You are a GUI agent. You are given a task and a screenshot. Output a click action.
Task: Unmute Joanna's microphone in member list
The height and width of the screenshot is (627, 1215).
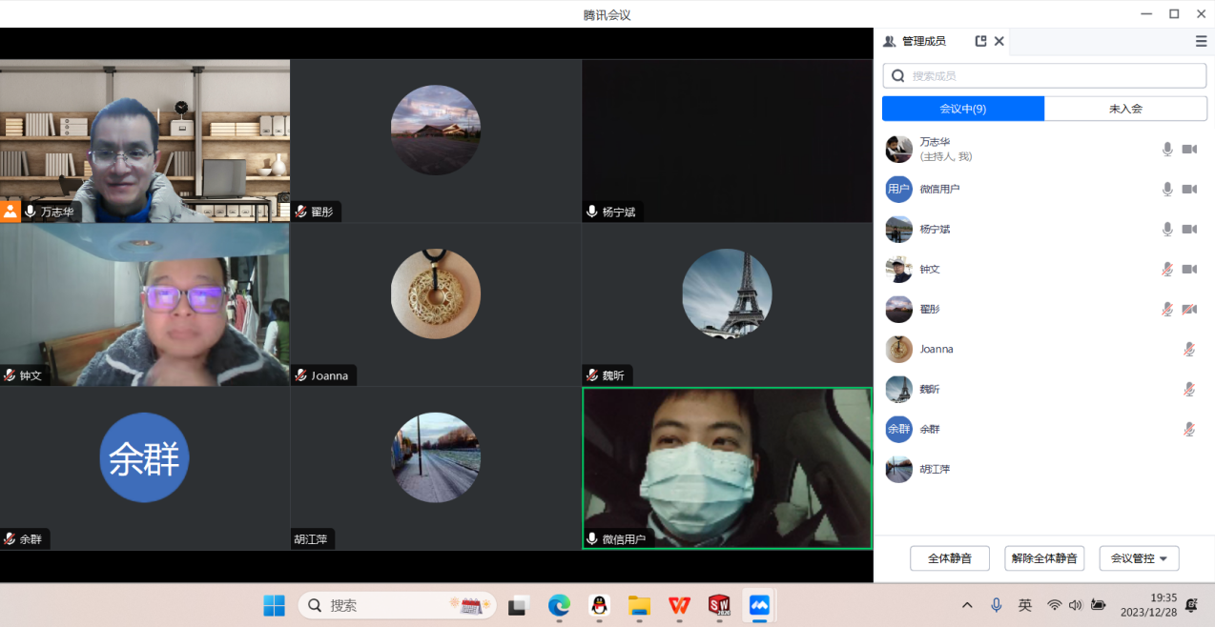1189,350
